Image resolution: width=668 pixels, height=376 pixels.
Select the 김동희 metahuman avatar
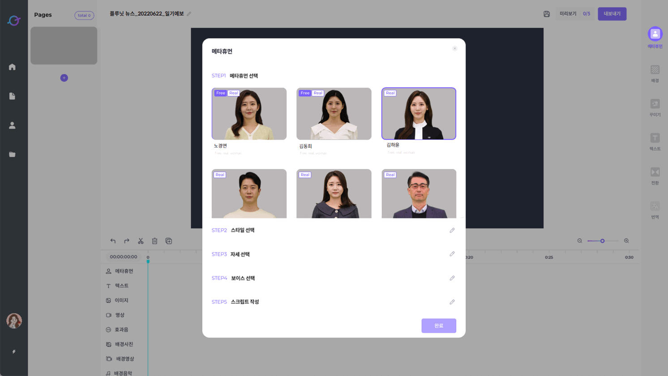click(334, 114)
